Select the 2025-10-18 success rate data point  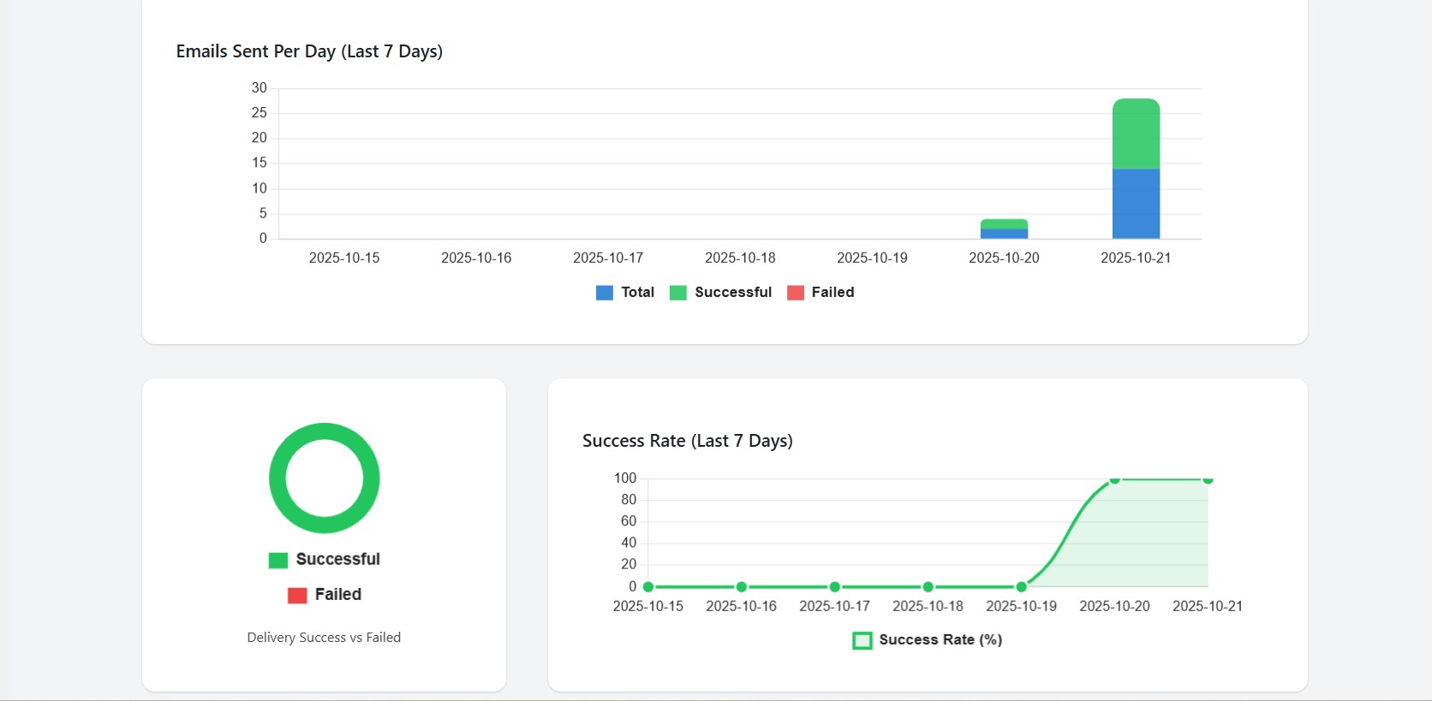coord(928,587)
